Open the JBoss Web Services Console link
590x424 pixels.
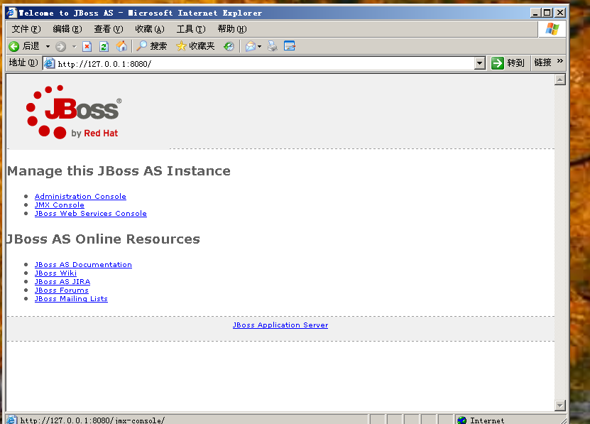[x=91, y=214]
